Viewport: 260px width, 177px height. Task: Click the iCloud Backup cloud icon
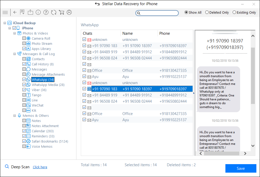pos(10,23)
